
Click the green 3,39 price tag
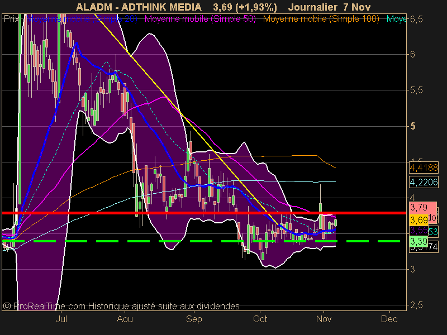[x=419, y=242]
